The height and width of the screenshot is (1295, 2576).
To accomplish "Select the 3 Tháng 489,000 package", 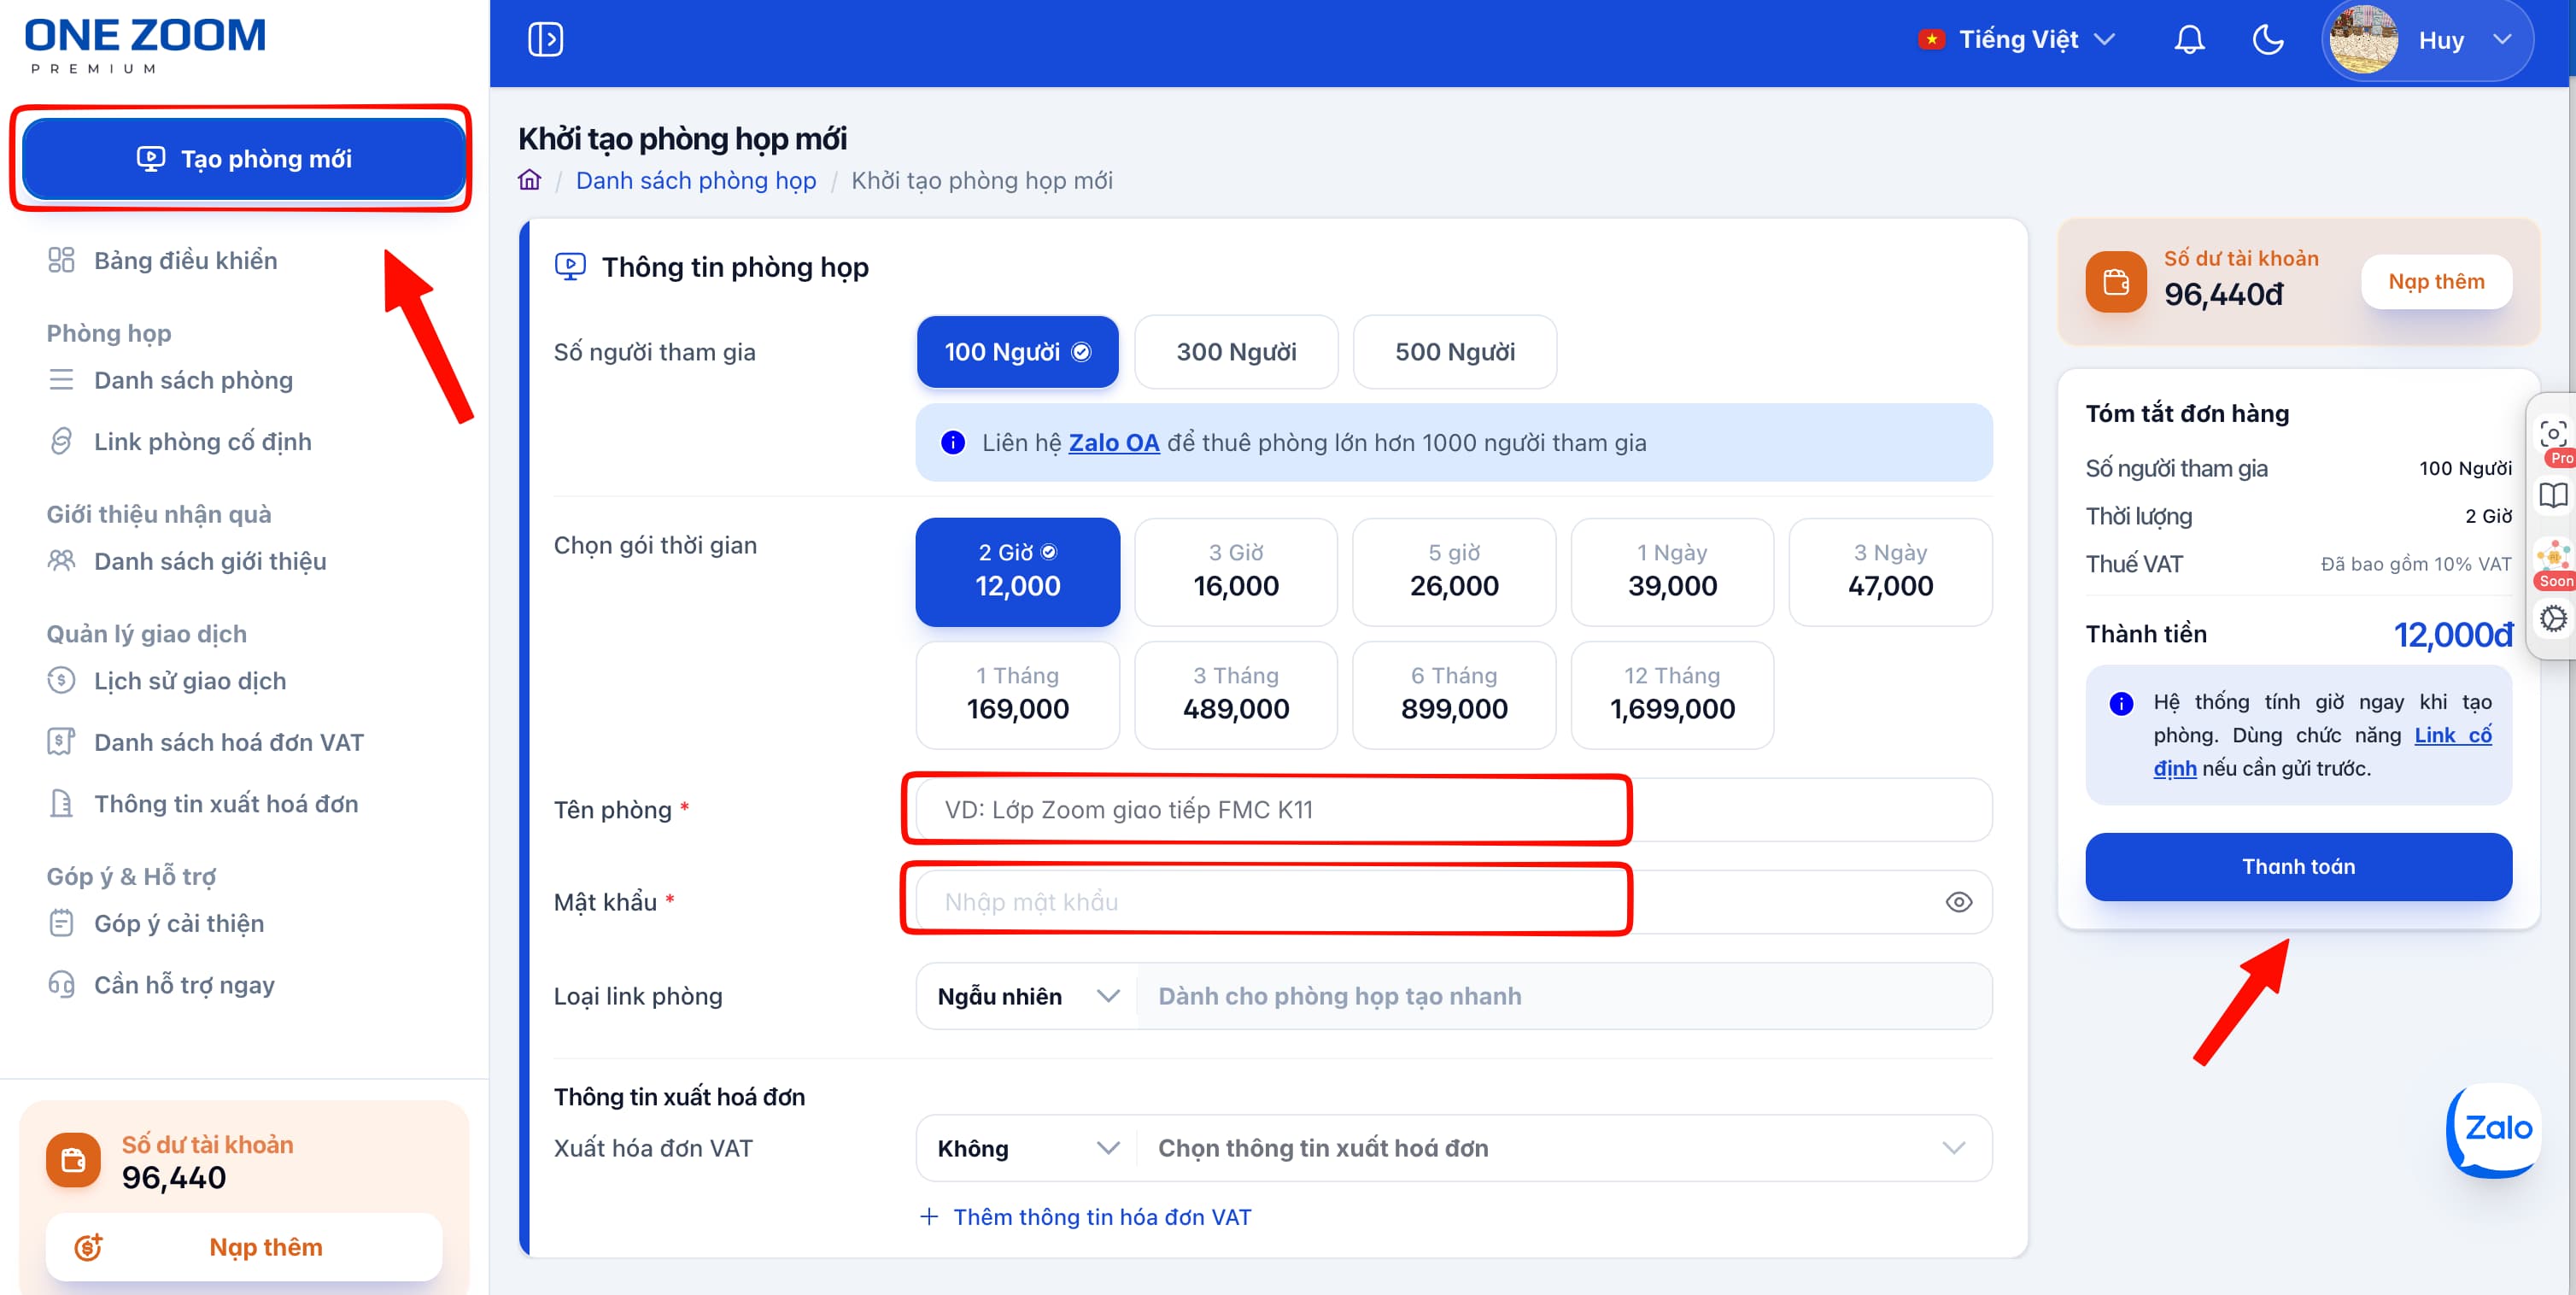I will (x=1236, y=695).
